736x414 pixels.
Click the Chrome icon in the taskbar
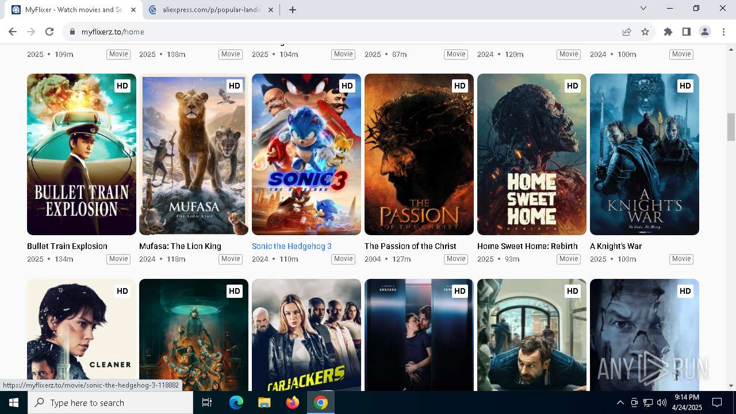(x=321, y=402)
